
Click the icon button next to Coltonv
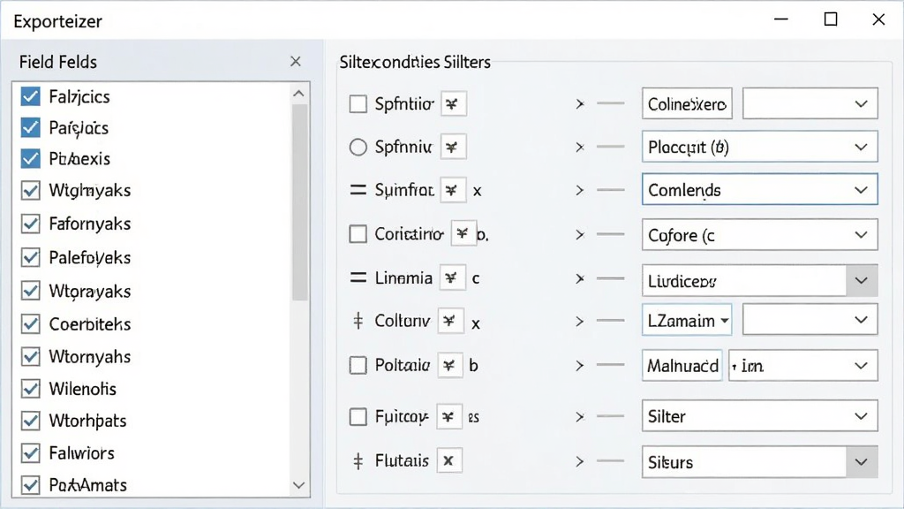tap(451, 321)
